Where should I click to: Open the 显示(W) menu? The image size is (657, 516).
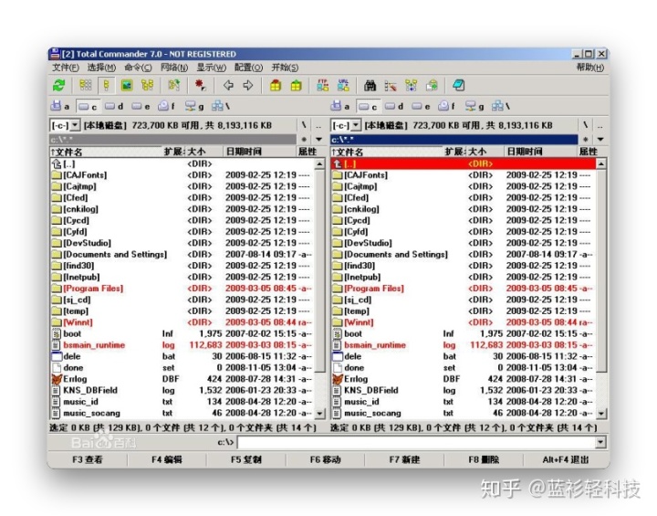[211, 68]
